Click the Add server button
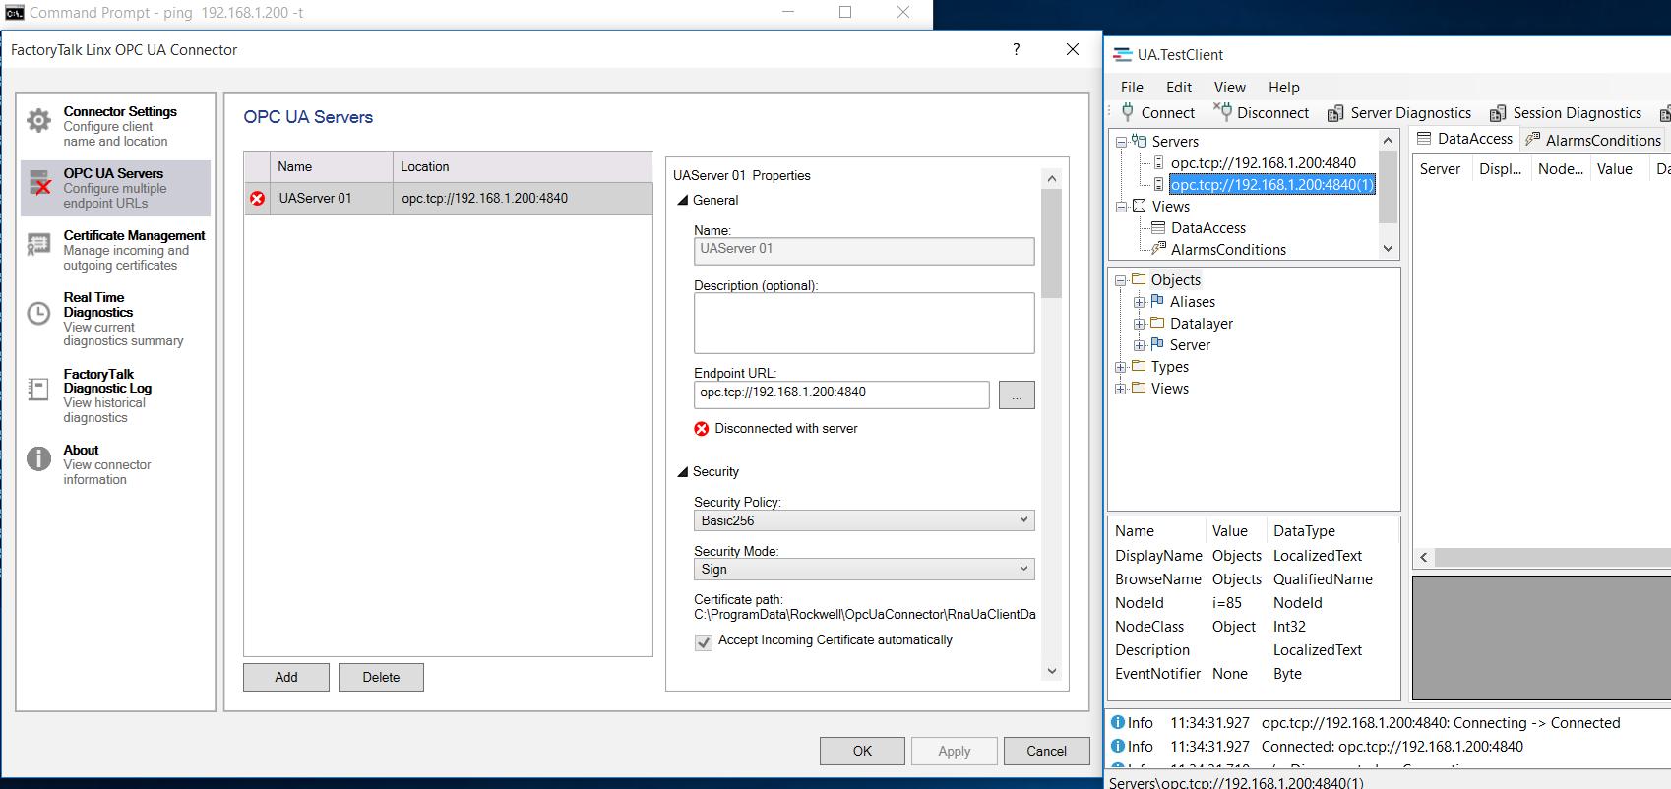The height and width of the screenshot is (789, 1671). (286, 677)
